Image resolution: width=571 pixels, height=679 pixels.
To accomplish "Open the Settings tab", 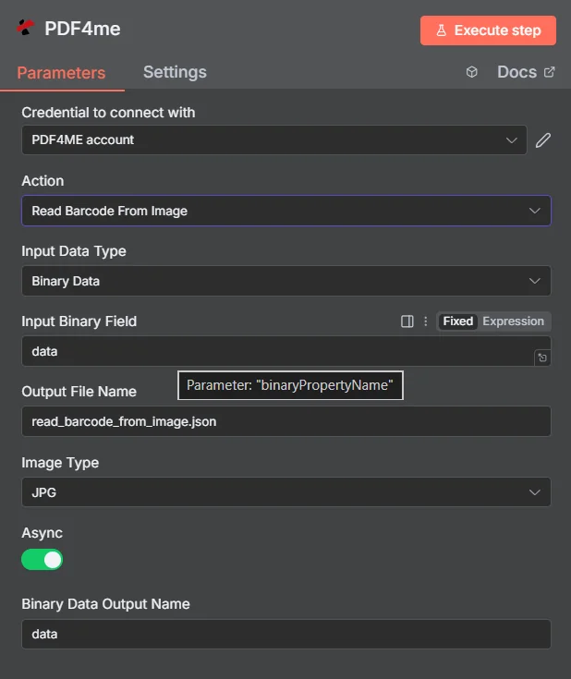I will point(175,72).
